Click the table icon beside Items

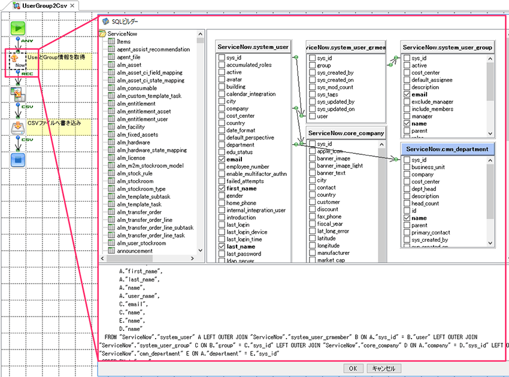111,41
